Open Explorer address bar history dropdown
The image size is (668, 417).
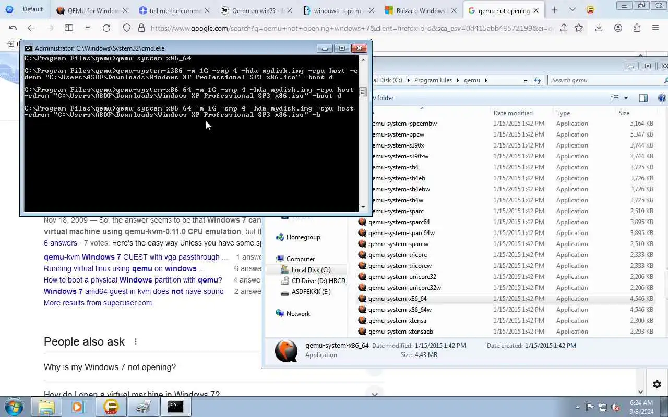coord(526,80)
